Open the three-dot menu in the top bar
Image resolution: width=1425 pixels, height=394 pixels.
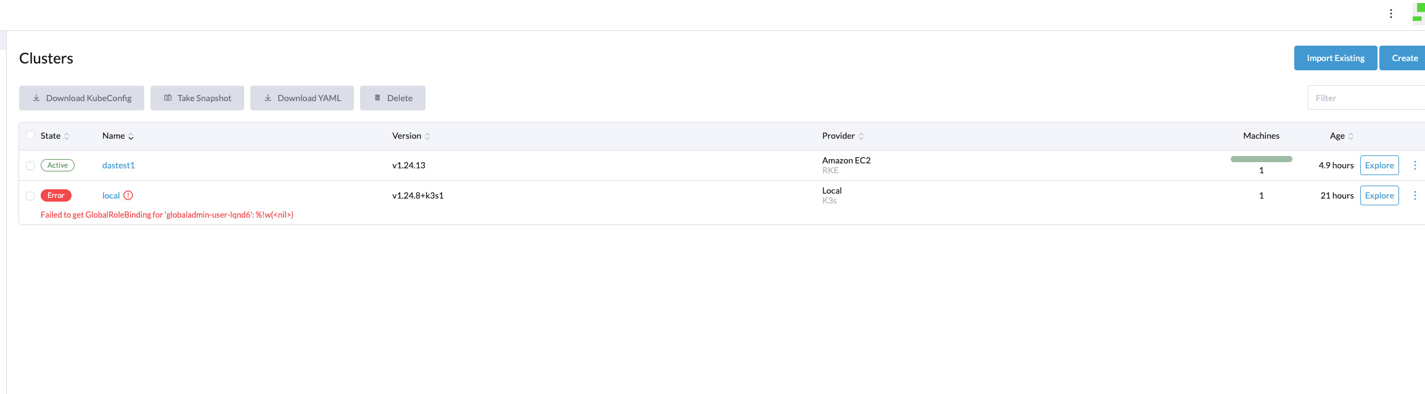[1390, 12]
